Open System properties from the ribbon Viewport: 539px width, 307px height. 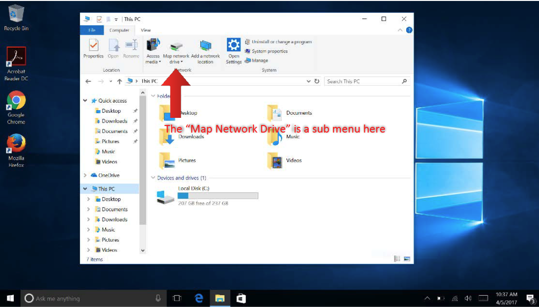[x=266, y=51]
